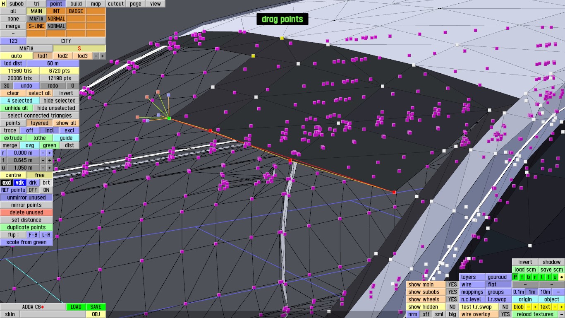Select the INT layer
The height and width of the screenshot is (318, 565).
[x=56, y=11]
